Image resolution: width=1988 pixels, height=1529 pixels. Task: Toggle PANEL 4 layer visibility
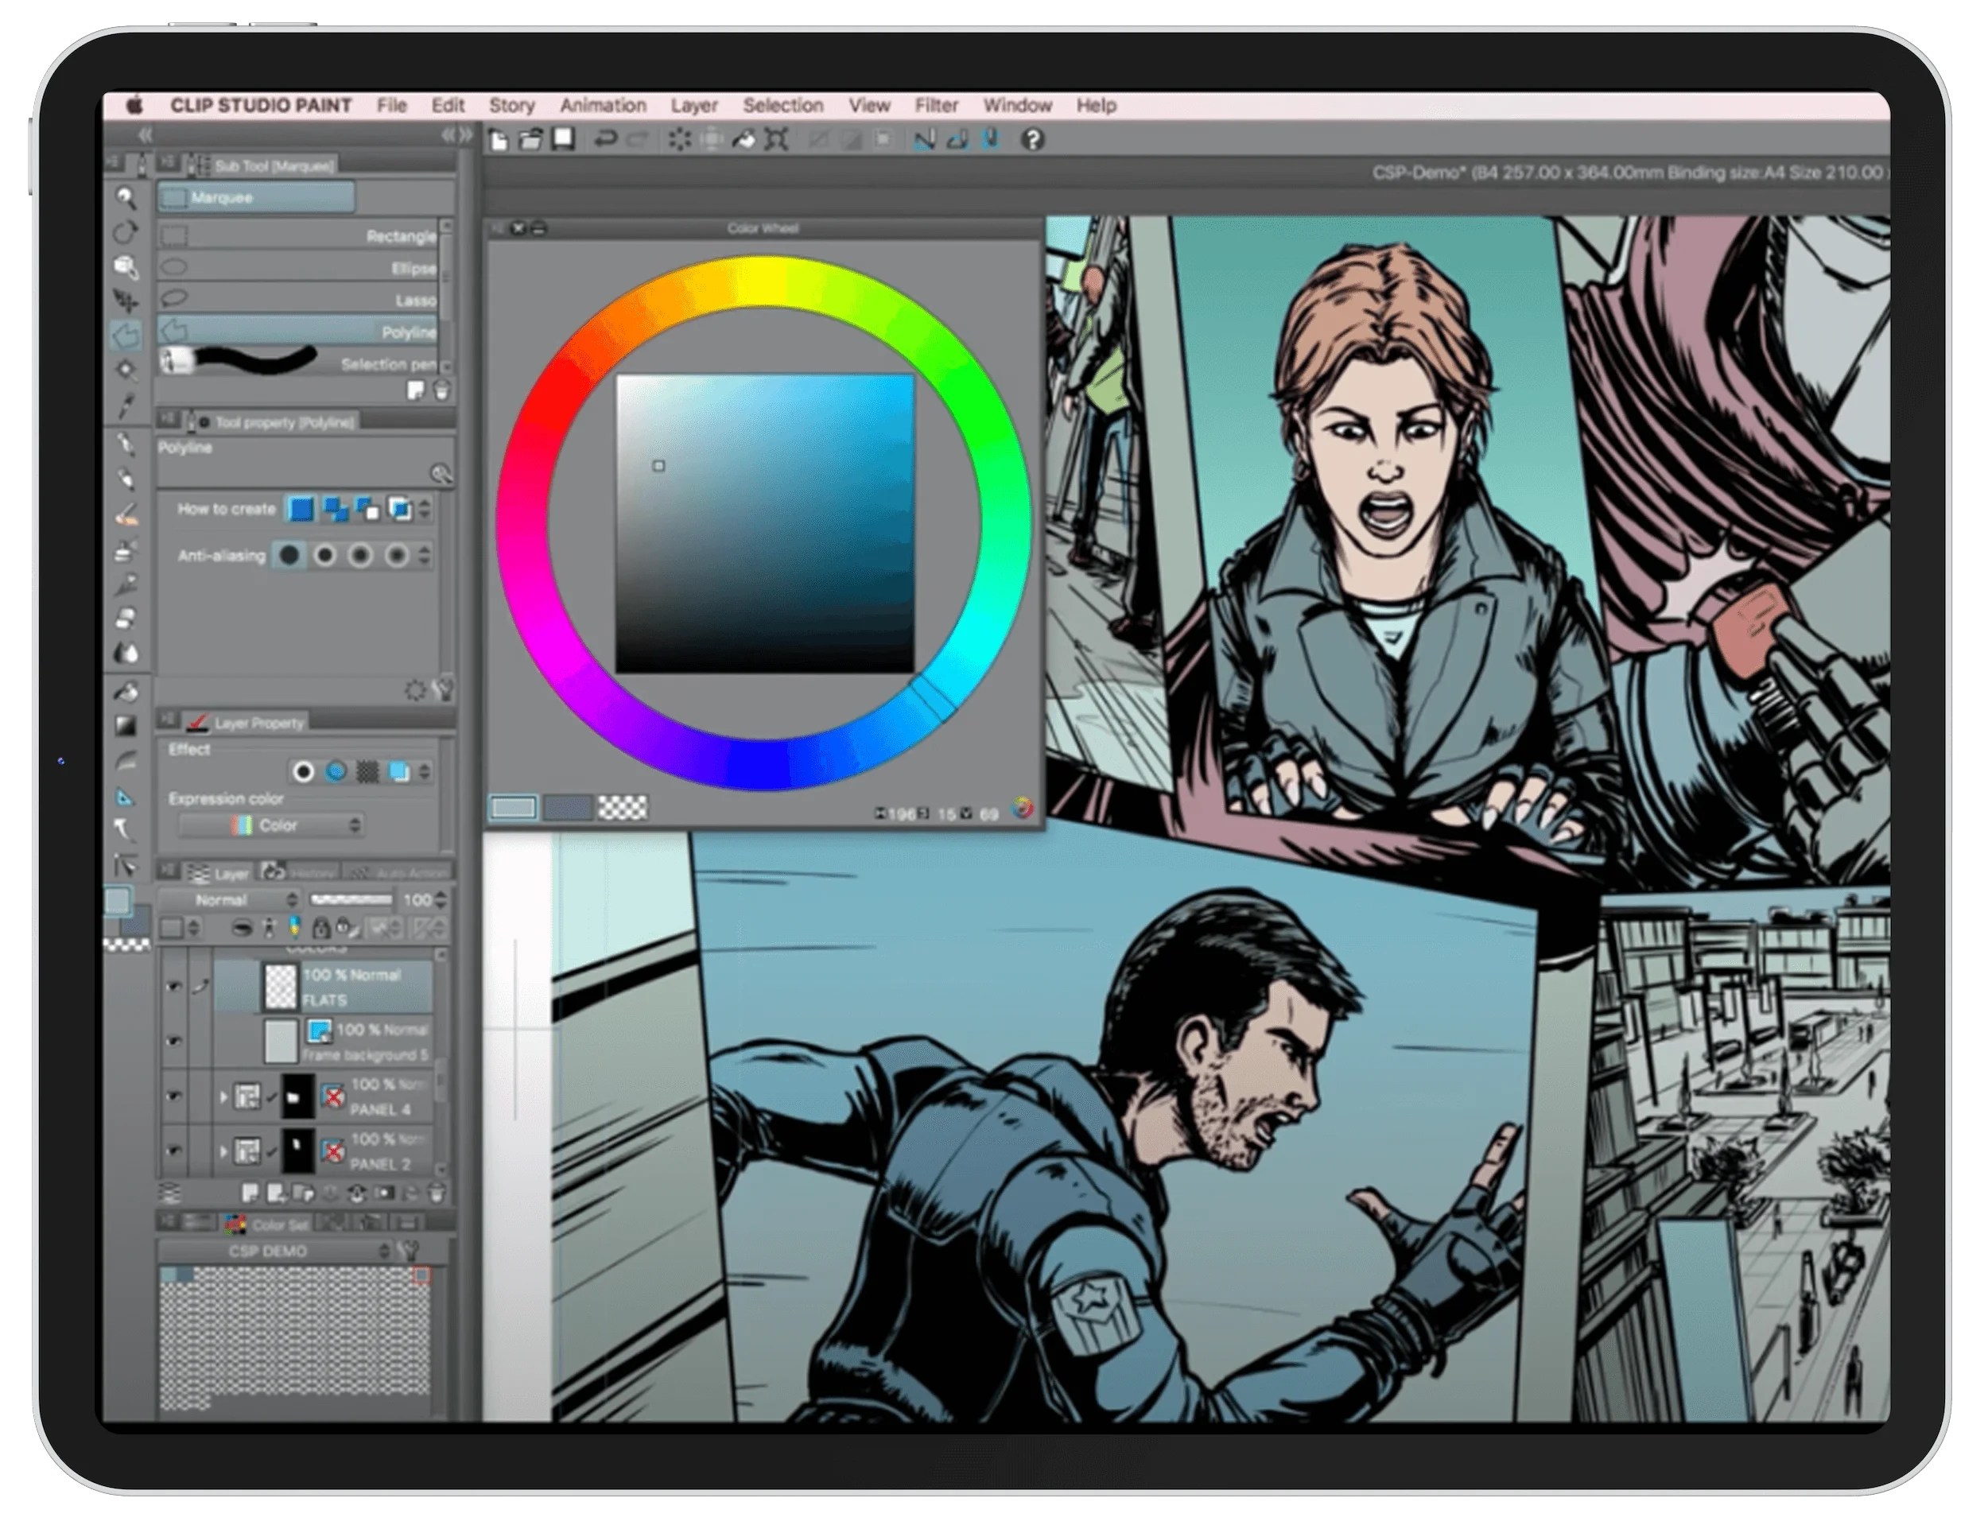pyautogui.click(x=175, y=1097)
